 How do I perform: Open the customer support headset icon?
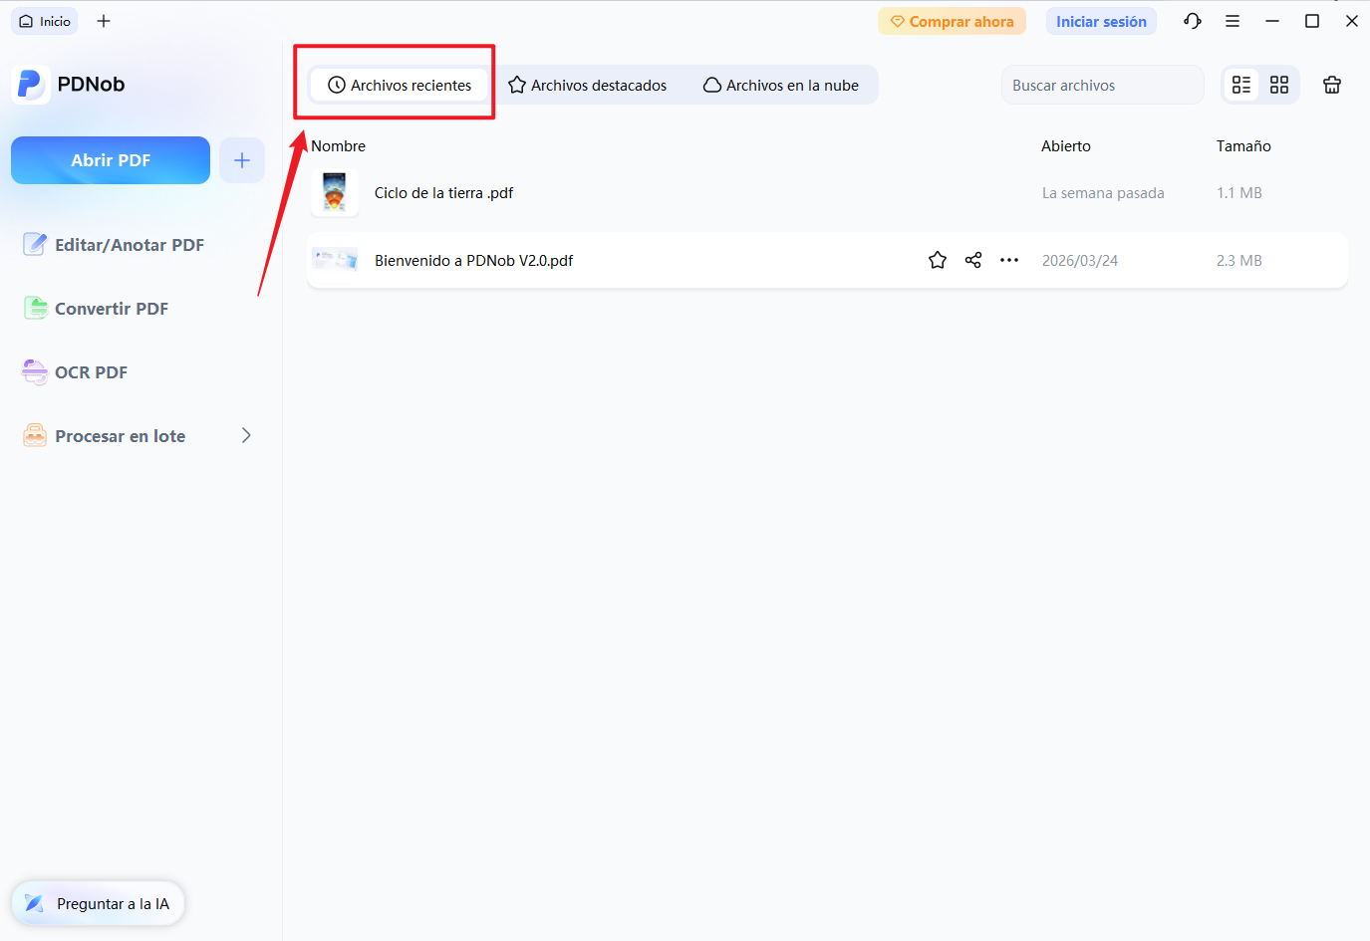pyautogui.click(x=1193, y=21)
